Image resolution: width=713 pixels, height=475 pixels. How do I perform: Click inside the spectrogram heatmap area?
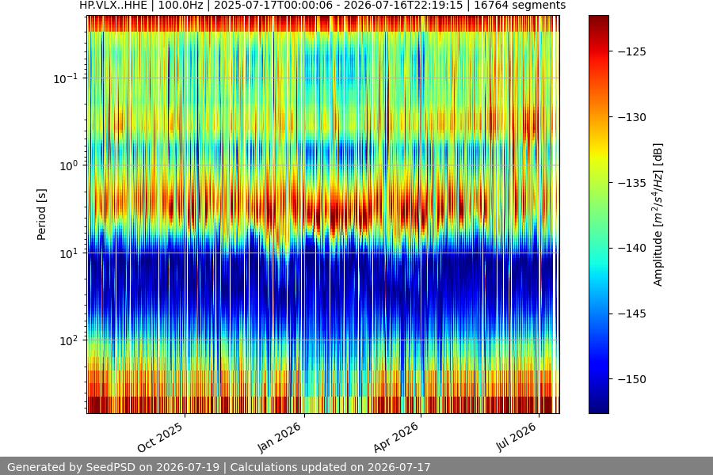coord(323,215)
